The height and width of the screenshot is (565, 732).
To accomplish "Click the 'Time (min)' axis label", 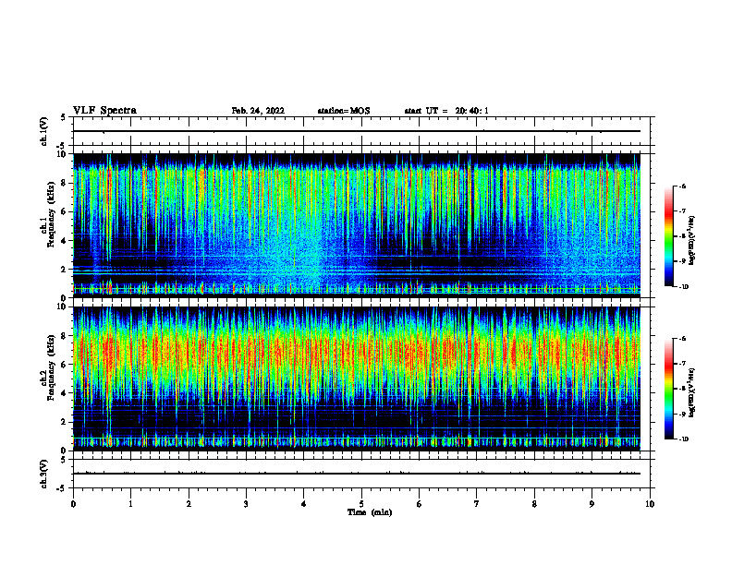I will click(370, 512).
